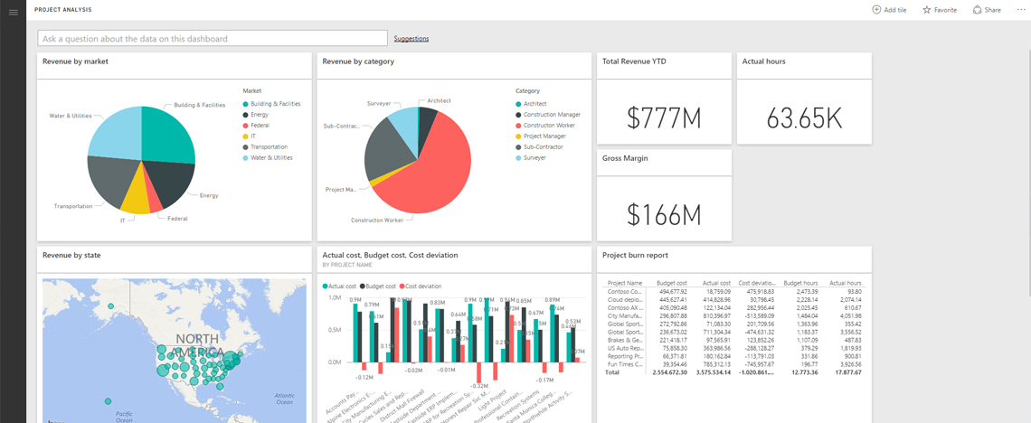Open the Revenue by state tile title
The image size is (1031, 423).
tap(71, 256)
